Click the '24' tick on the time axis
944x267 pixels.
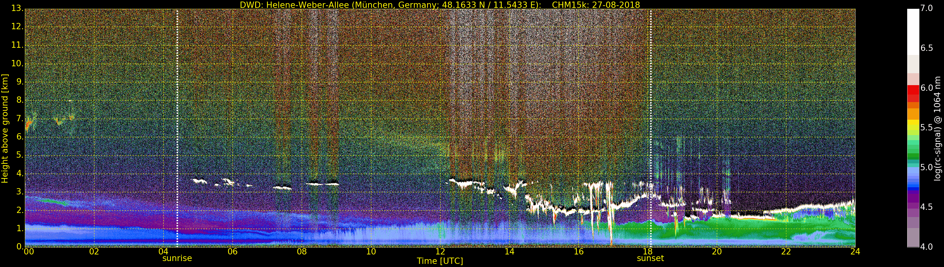[x=855, y=251]
